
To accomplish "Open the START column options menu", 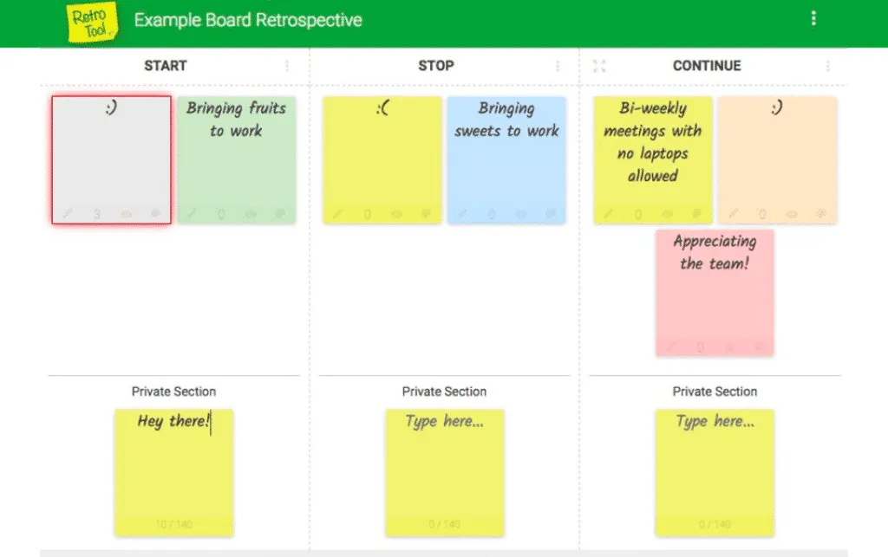I will coord(287,66).
